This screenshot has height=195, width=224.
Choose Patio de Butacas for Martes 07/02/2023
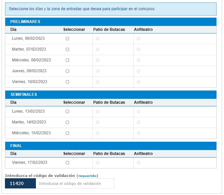click(98, 50)
